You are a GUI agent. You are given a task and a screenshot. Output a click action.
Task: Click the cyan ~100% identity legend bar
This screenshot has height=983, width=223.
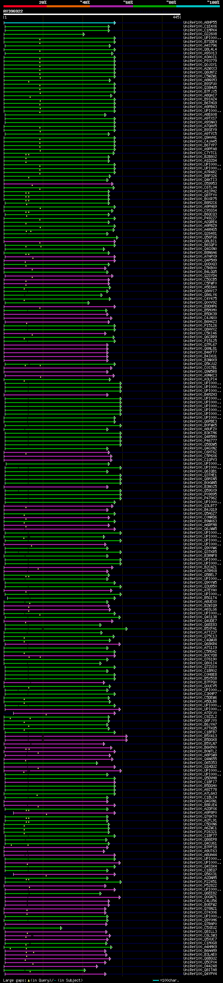click(198, 6)
